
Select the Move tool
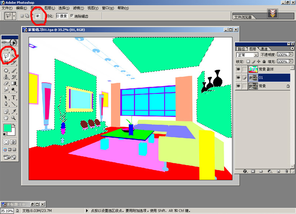pyautogui.click(x=13, y=50)
